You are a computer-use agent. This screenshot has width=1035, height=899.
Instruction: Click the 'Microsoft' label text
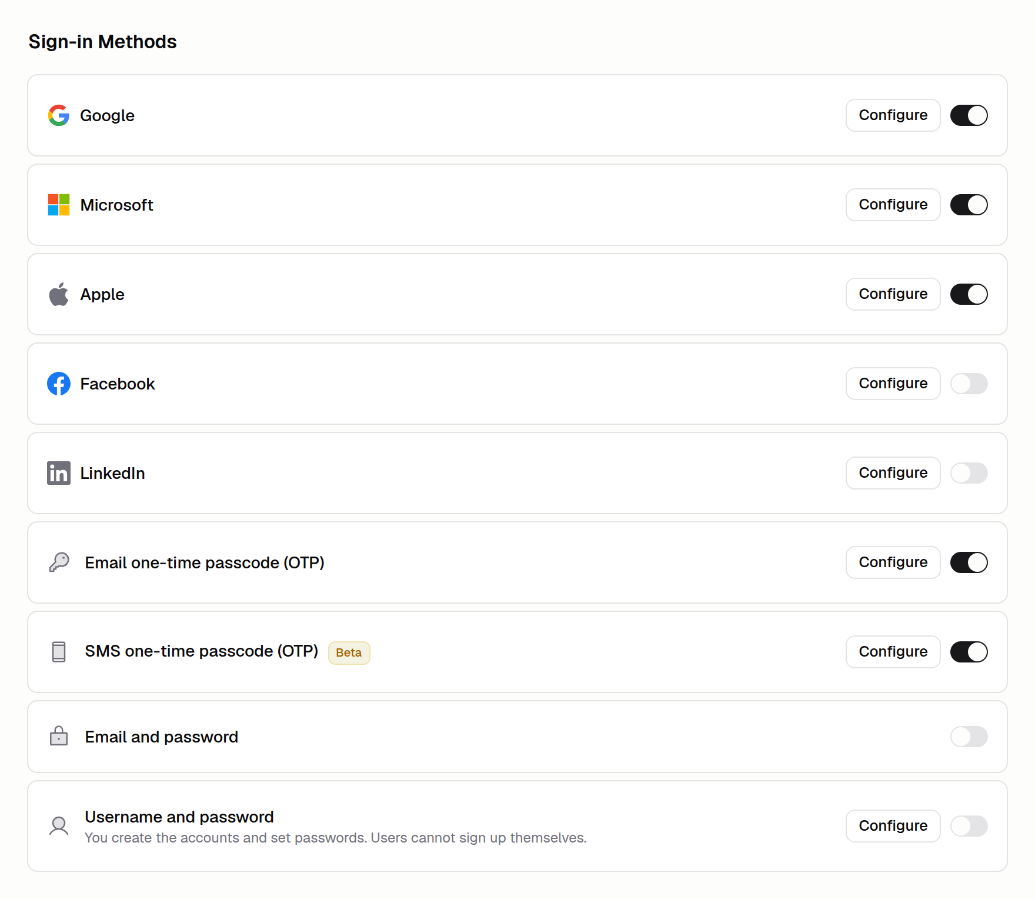[117, 205]
